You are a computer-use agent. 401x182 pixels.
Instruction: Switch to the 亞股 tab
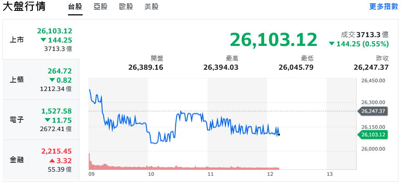coord(100,7)
